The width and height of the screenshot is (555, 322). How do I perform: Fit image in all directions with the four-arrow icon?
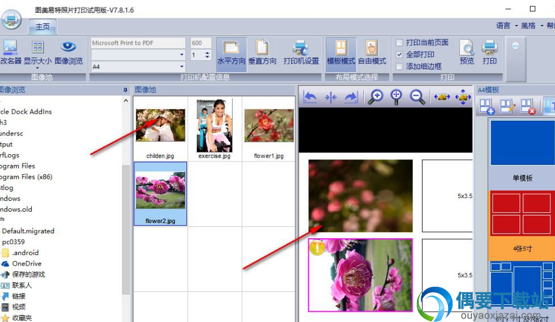[x=463, y=97]
